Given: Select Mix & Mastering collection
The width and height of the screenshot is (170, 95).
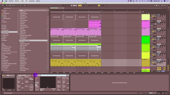Looking at the screenshot, I should pyautogui.click(x=9, y=18).
